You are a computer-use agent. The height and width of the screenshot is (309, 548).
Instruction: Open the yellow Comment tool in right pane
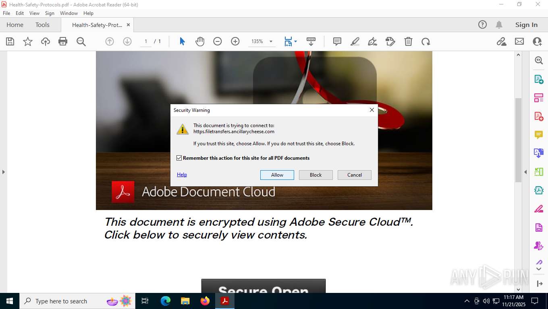tap(539, 135)
